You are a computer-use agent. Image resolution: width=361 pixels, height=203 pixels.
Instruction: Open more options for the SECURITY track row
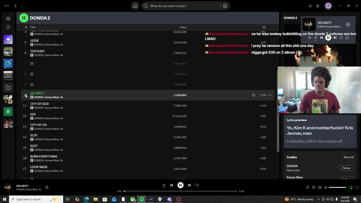point(270,95)
